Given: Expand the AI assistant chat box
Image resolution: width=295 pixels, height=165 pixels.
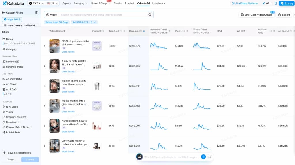Looking at the screenshot, I should 210,157.
